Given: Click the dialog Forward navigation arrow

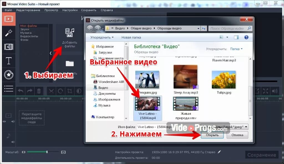Looking at the screenshot, I should 98,28.
